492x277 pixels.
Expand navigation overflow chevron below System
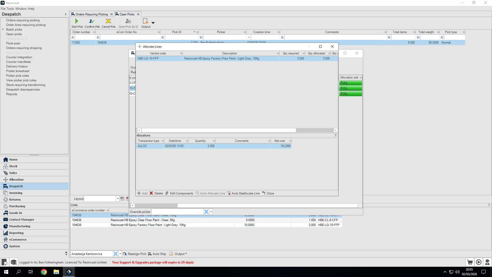(x=66, y=253)
